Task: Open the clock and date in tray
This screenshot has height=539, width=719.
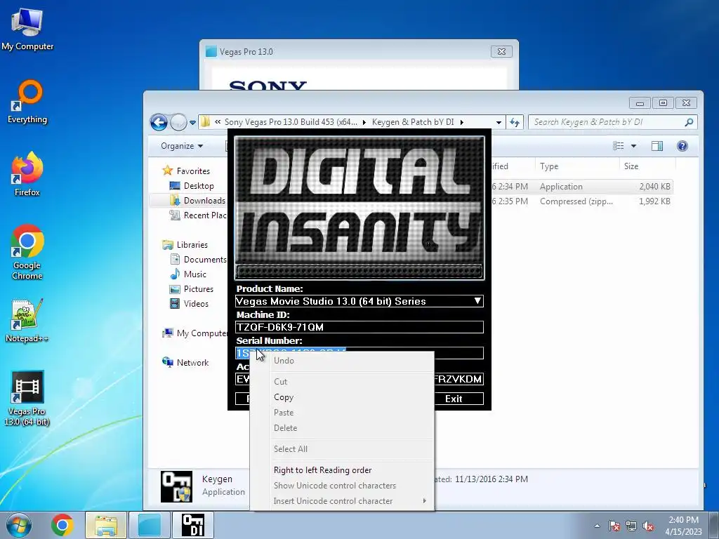Action: click(x=683, y=526)
